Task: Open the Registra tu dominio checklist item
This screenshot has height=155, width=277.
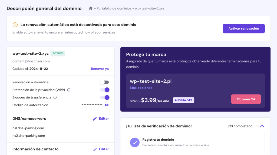Action: pos(195,143)
